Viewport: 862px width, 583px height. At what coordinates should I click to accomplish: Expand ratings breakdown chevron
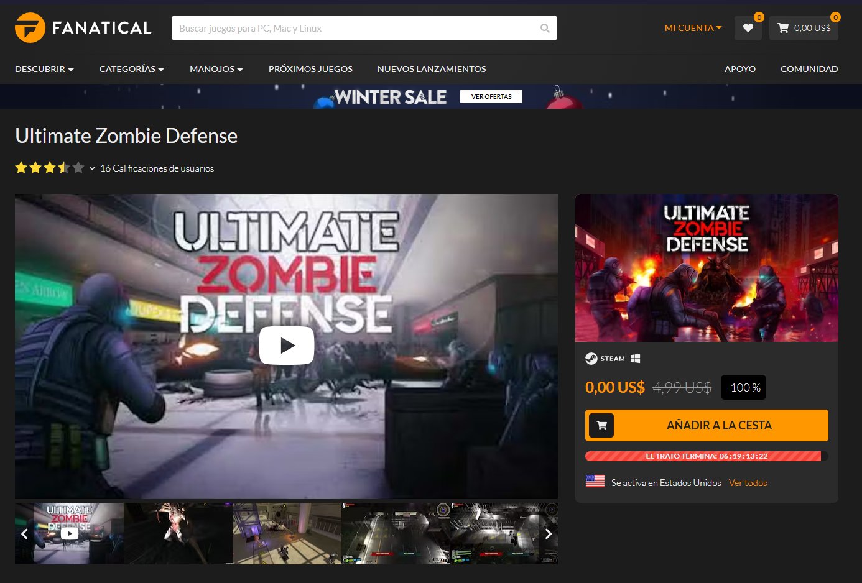[92, 168]
